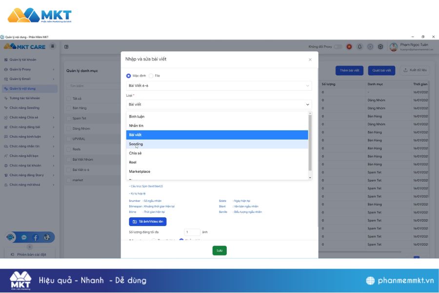Click the Số lượng đăng tối đa field
The image size is (439, 293).
192,232
